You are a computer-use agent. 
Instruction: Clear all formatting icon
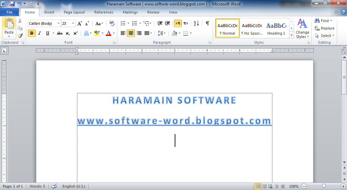pos(112,23)
